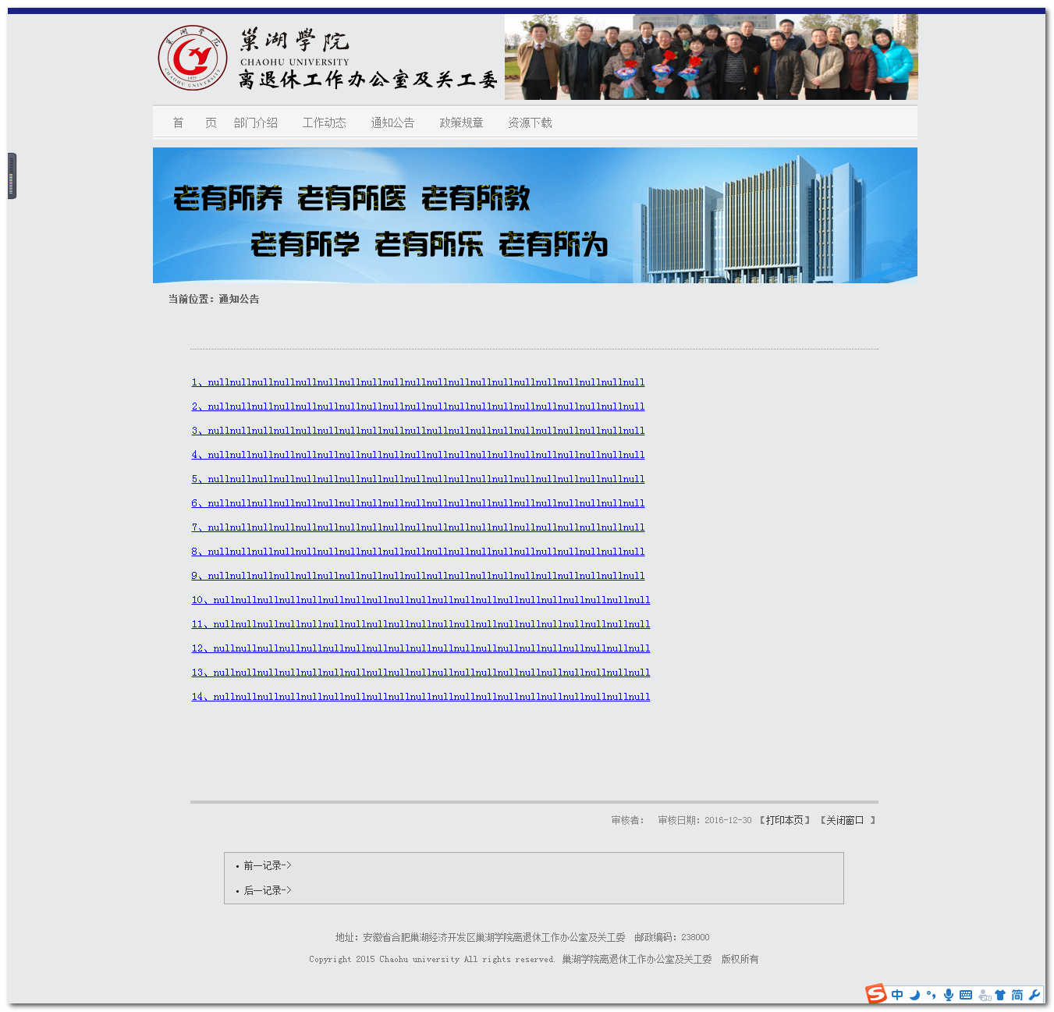Open the 通知公告 menu item
This screenshot has width=1054, height=1012.
[x=392, y=123]
